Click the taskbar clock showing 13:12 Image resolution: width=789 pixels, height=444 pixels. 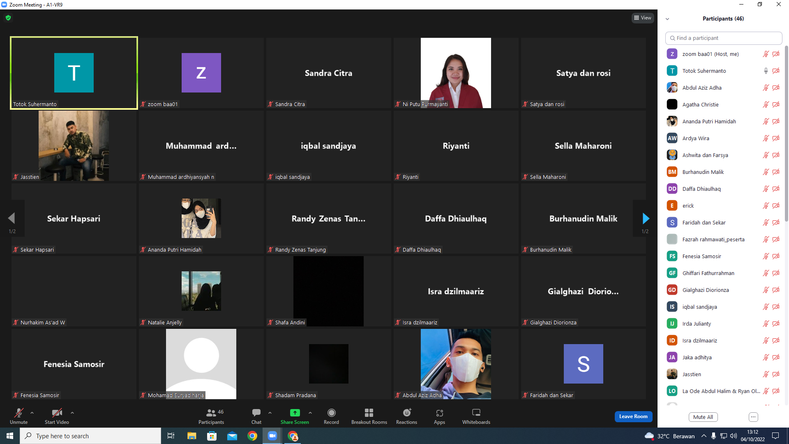point(753,436)
